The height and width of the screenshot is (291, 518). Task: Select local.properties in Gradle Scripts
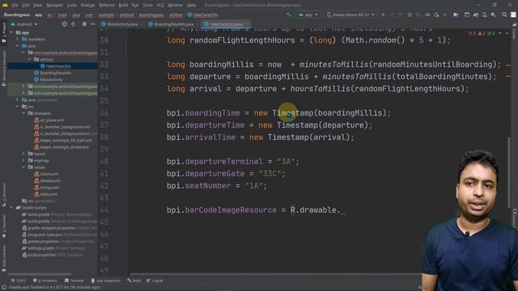(x=43, y=255)
